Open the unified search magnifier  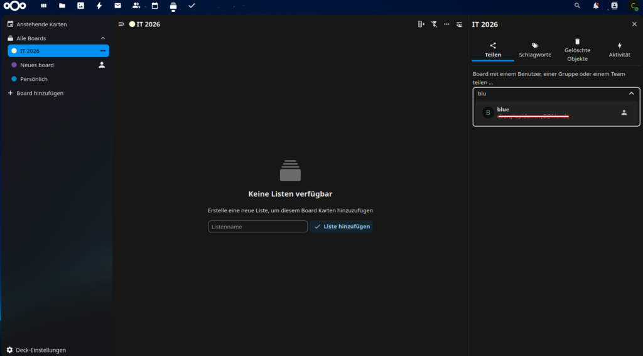[577, 6]
